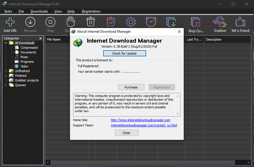Screen dimensions: 254x167
Task: Click the Resume download icon
Action: 30,22
